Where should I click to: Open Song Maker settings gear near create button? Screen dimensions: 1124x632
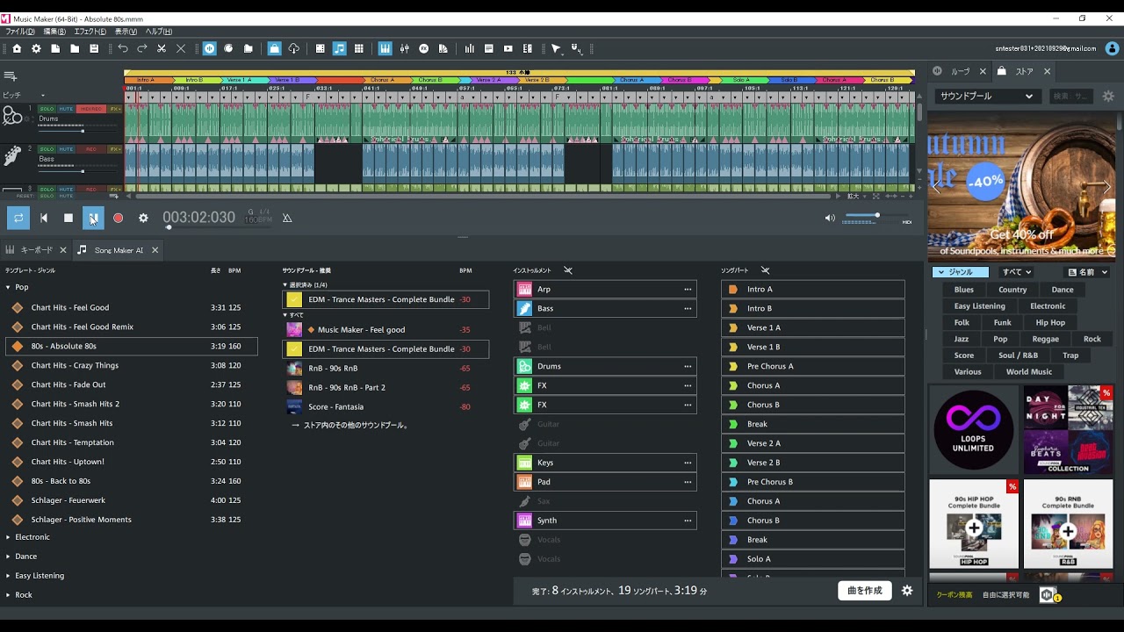point(907,591)
